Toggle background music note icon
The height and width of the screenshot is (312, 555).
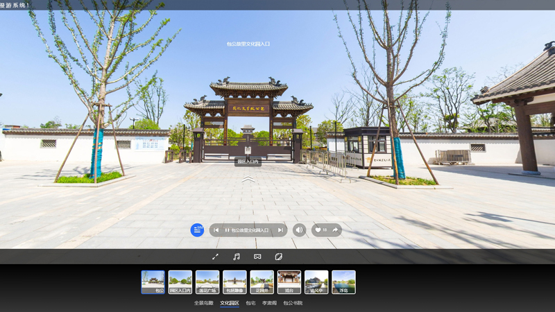pos(236,257)
